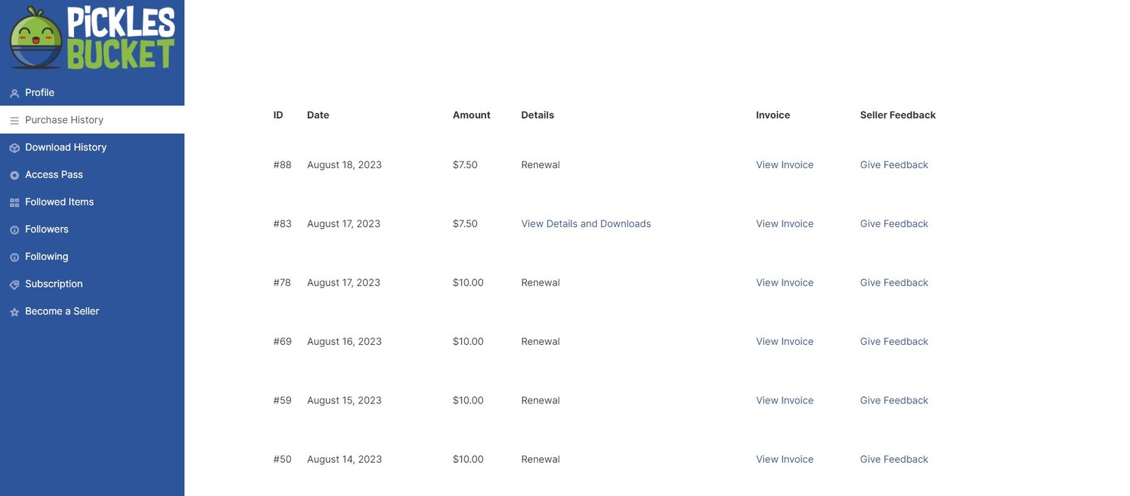Give feedback for order #50

(x=893, y=459)
